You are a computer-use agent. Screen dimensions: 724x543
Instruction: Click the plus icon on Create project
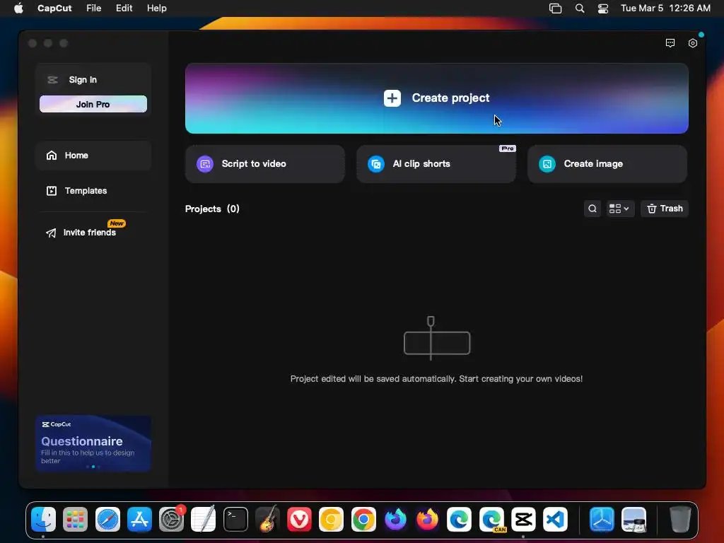pos(392,98)
